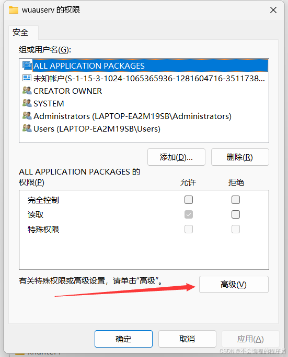Check Deny for 读取
The width and height of the screenshot is (288, 357).
point(236,214)
